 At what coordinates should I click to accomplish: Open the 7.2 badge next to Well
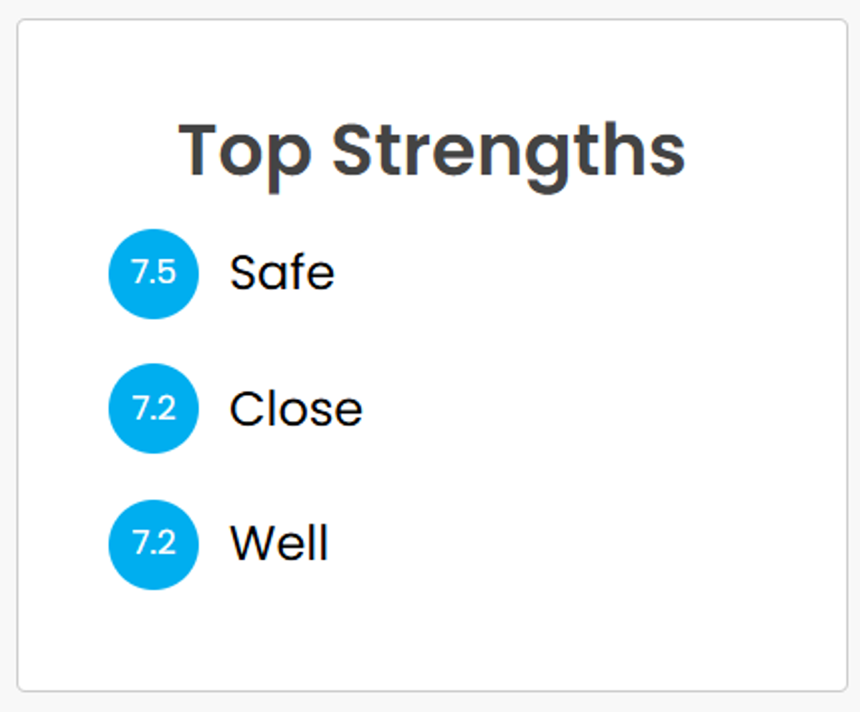click(x=153, y=544)
